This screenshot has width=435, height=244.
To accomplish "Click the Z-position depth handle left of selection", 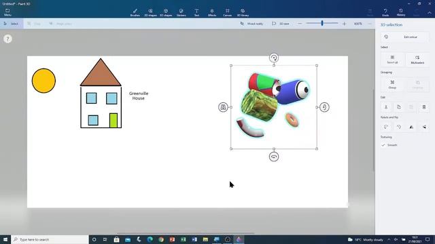I will coord(223,107).
